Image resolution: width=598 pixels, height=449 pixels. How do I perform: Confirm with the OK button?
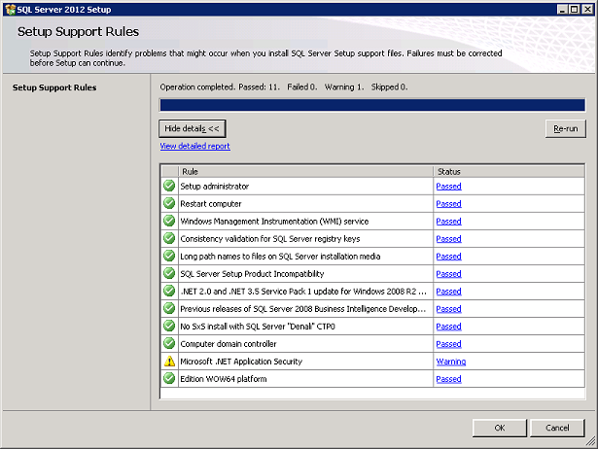(x=500, y=428)
